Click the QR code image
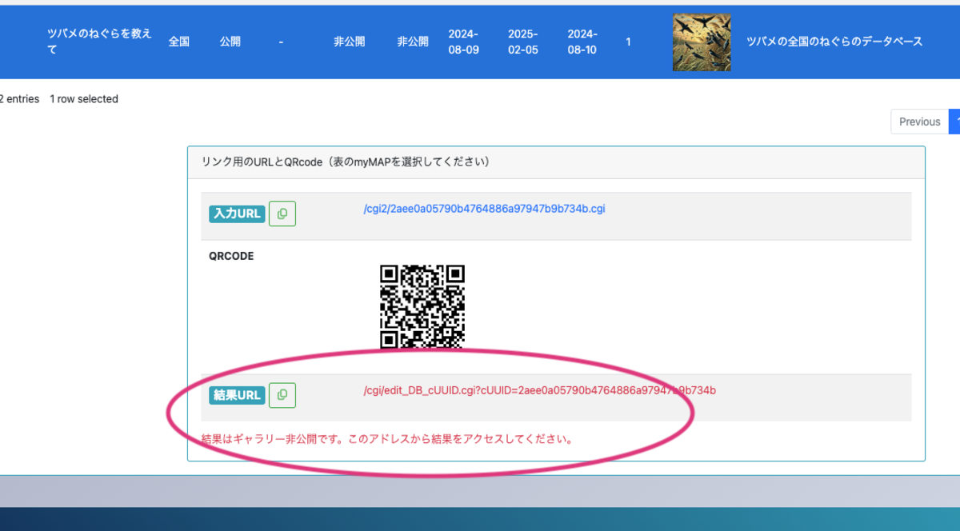960x531 pixels. (422, 307)
